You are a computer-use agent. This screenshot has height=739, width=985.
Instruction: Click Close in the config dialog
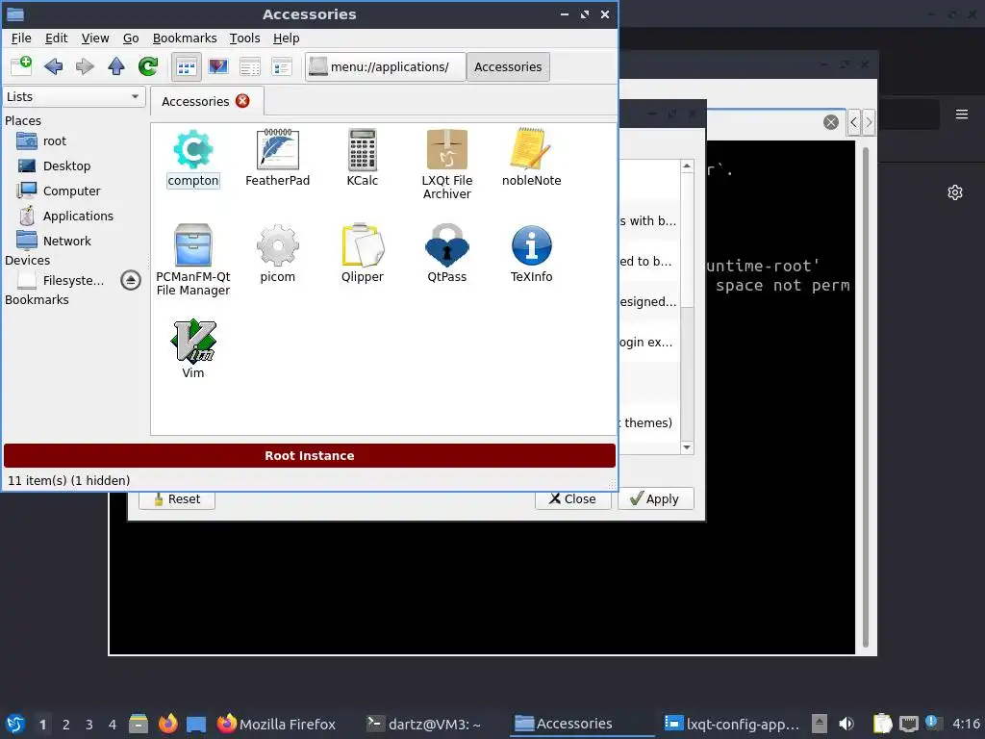(572, 499)
